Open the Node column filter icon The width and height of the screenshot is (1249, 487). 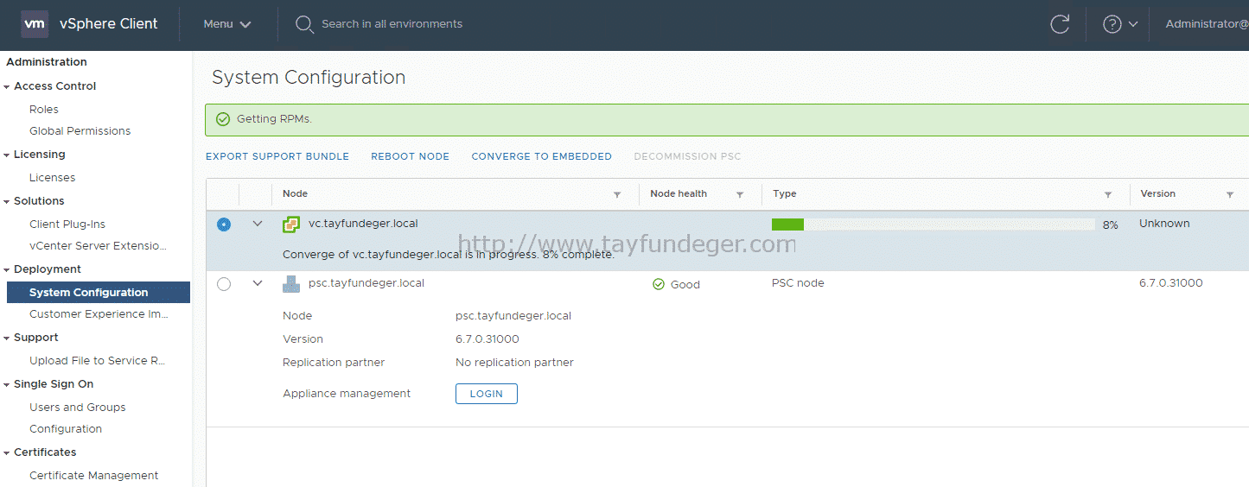coord(617,194)
